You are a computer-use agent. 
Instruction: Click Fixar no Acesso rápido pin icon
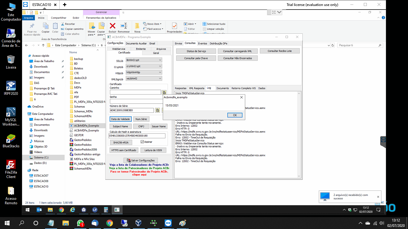click(32, 26)
